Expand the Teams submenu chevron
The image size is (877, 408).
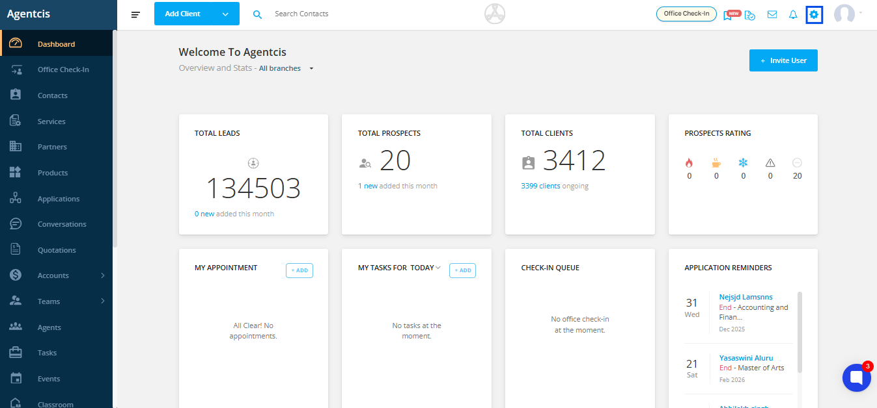(103, 301)
